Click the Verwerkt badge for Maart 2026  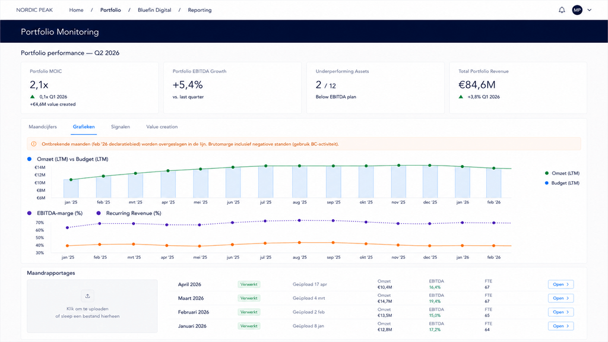coord(249,298)
